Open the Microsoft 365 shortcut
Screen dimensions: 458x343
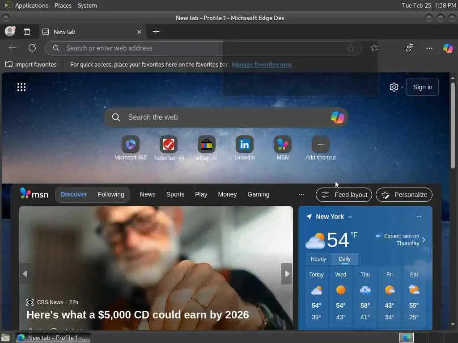pos(130,148)
